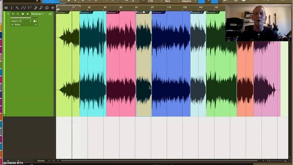
Task: Select the pale blue Mixdown 1 clip
Action: pos(198,64)
